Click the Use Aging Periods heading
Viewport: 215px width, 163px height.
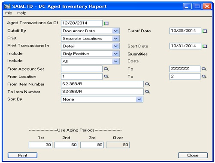click(76, 130)
